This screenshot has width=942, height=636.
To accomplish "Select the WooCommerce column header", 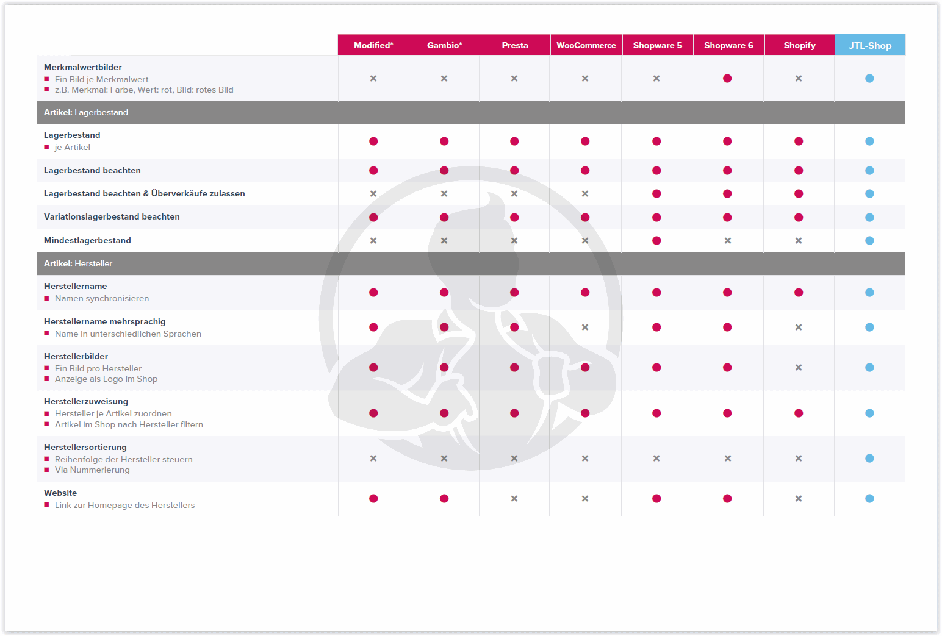I will pos(586,45).
